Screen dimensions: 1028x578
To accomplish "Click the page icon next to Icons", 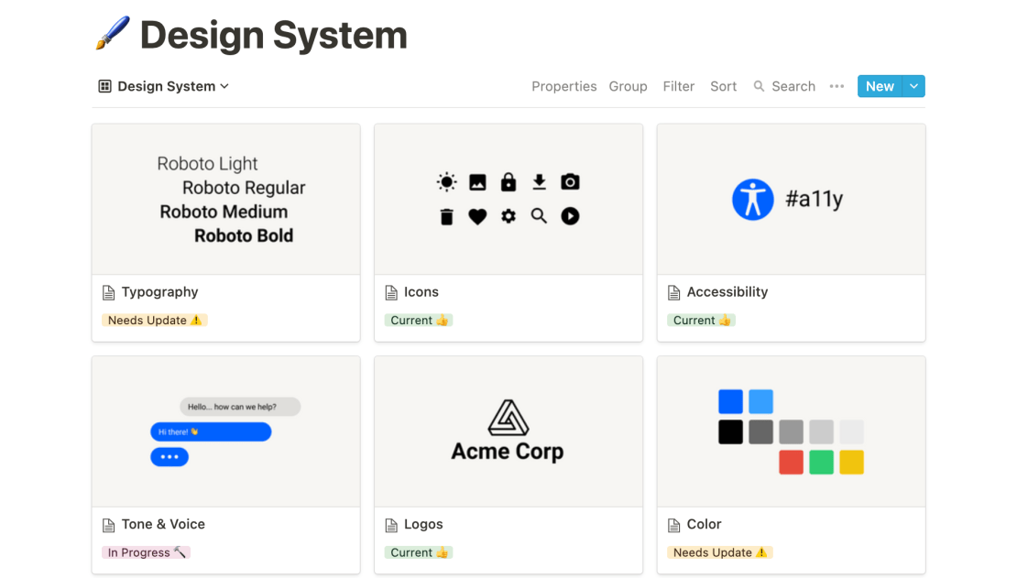I will (x=391, y=292).
